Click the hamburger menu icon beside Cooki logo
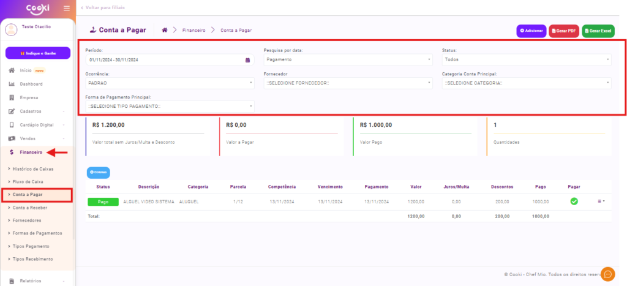 coord(67,8)
